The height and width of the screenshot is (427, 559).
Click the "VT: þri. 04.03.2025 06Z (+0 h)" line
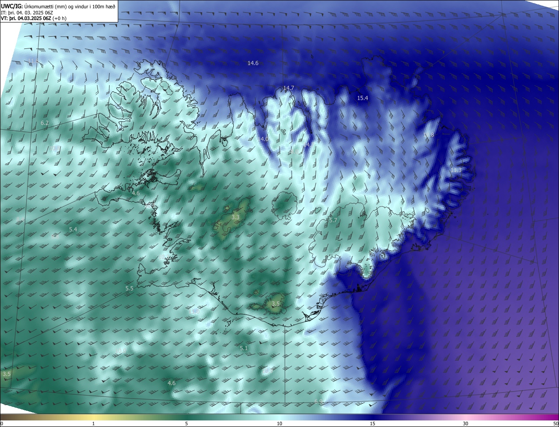(x=33, y=19)
